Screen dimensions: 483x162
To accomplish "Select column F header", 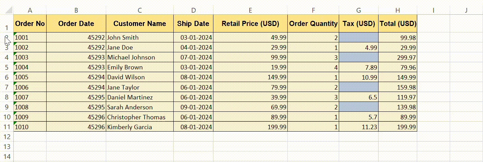I will coord(313,10).
